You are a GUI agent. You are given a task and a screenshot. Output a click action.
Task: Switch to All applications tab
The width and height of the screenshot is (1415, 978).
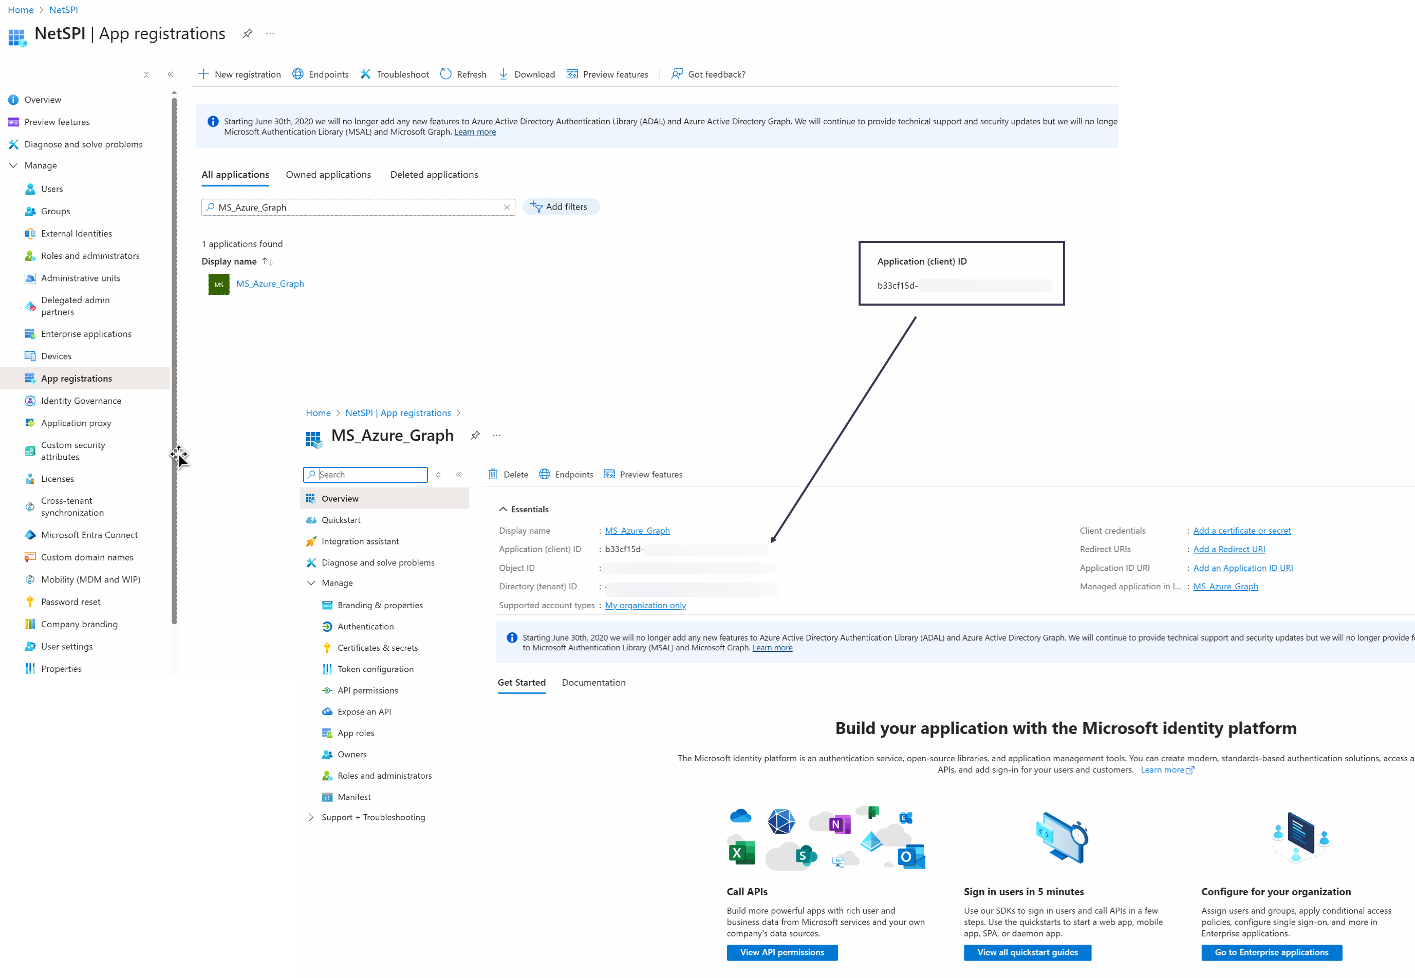235,175
